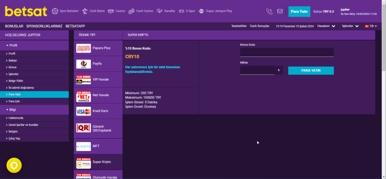Open Belge Yükle in sidebar
Screen dimensions: 386x179
tap(34, 81)
